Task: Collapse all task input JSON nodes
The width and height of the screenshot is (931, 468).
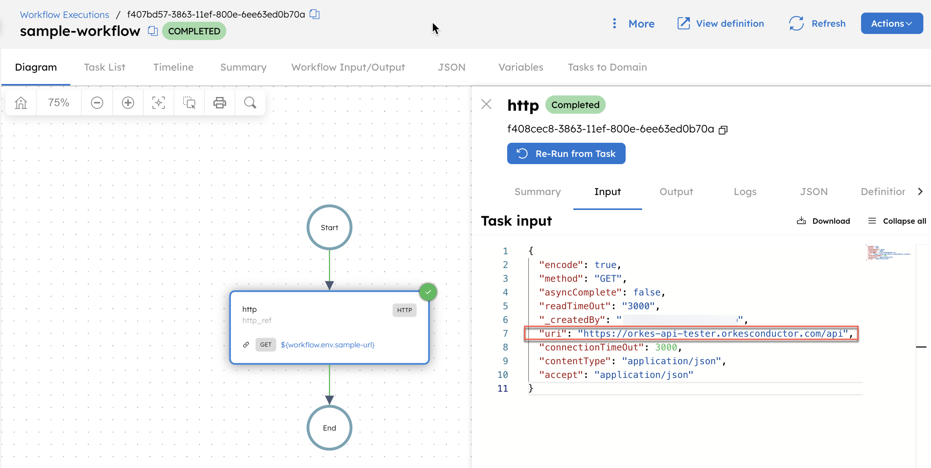Action: [897, 221]
